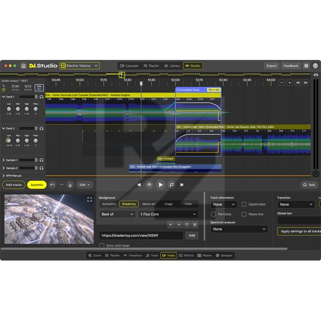
Task: Expand the BPM Manual lane
Action: 4,175
